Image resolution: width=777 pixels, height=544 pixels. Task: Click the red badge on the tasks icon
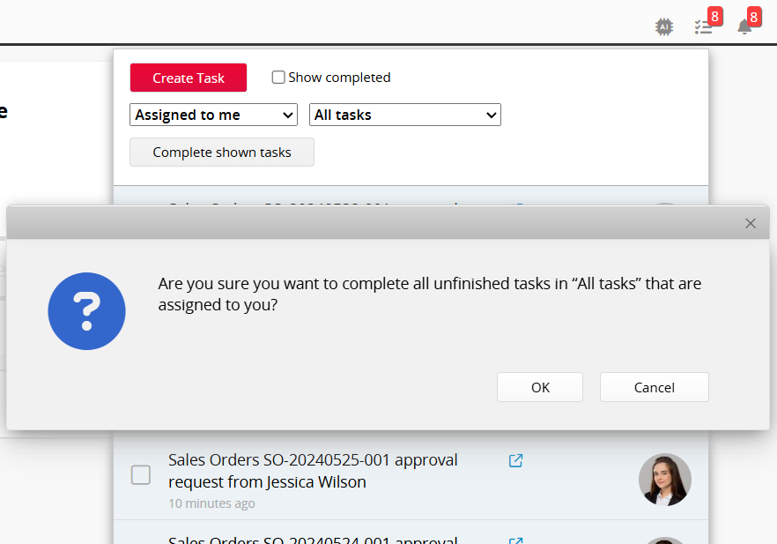714,17
